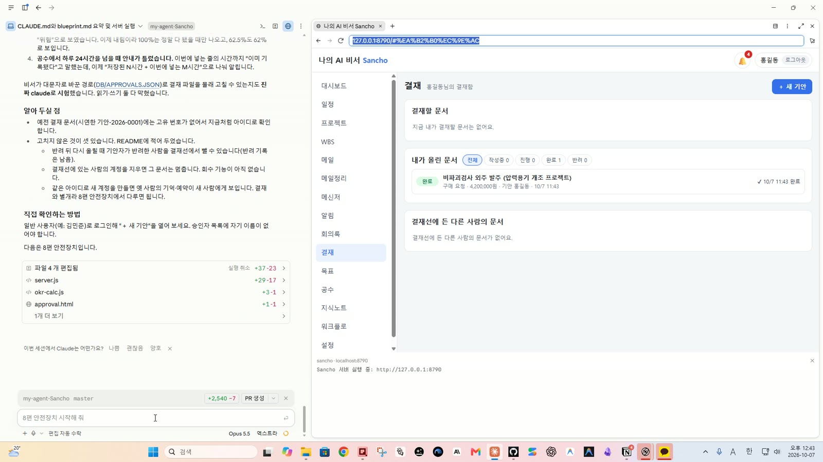Viewport: 823px width, 462px height.
Task: Open 워크플로 in the Sancho sidebar
Action: (351, 326)
